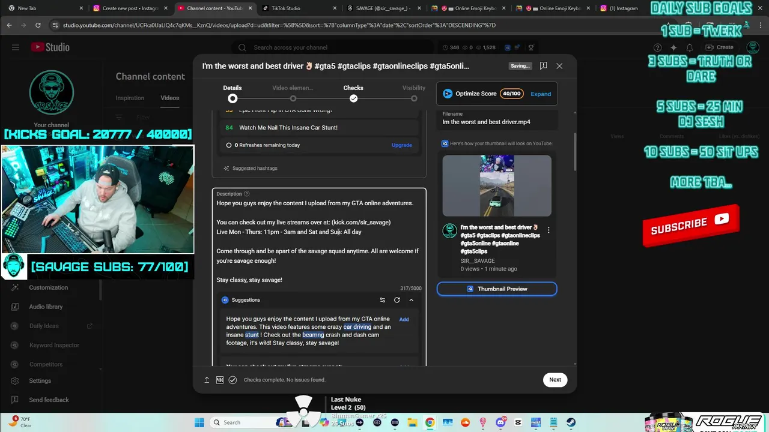Click the filename 'Im the worst and best driver.mp4'
Screen dimensions: 769x432
[486, 122]
